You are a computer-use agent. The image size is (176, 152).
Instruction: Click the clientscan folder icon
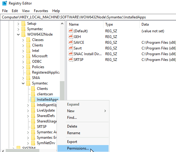pos(33,94)
